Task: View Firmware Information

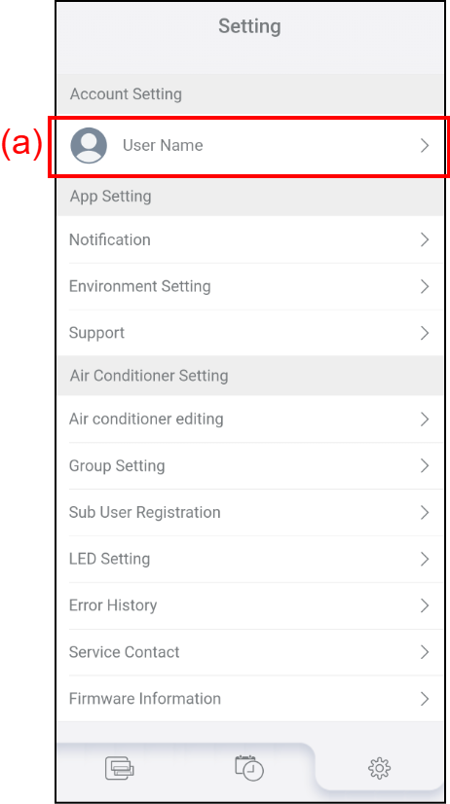Action: (x=250, y=698)
